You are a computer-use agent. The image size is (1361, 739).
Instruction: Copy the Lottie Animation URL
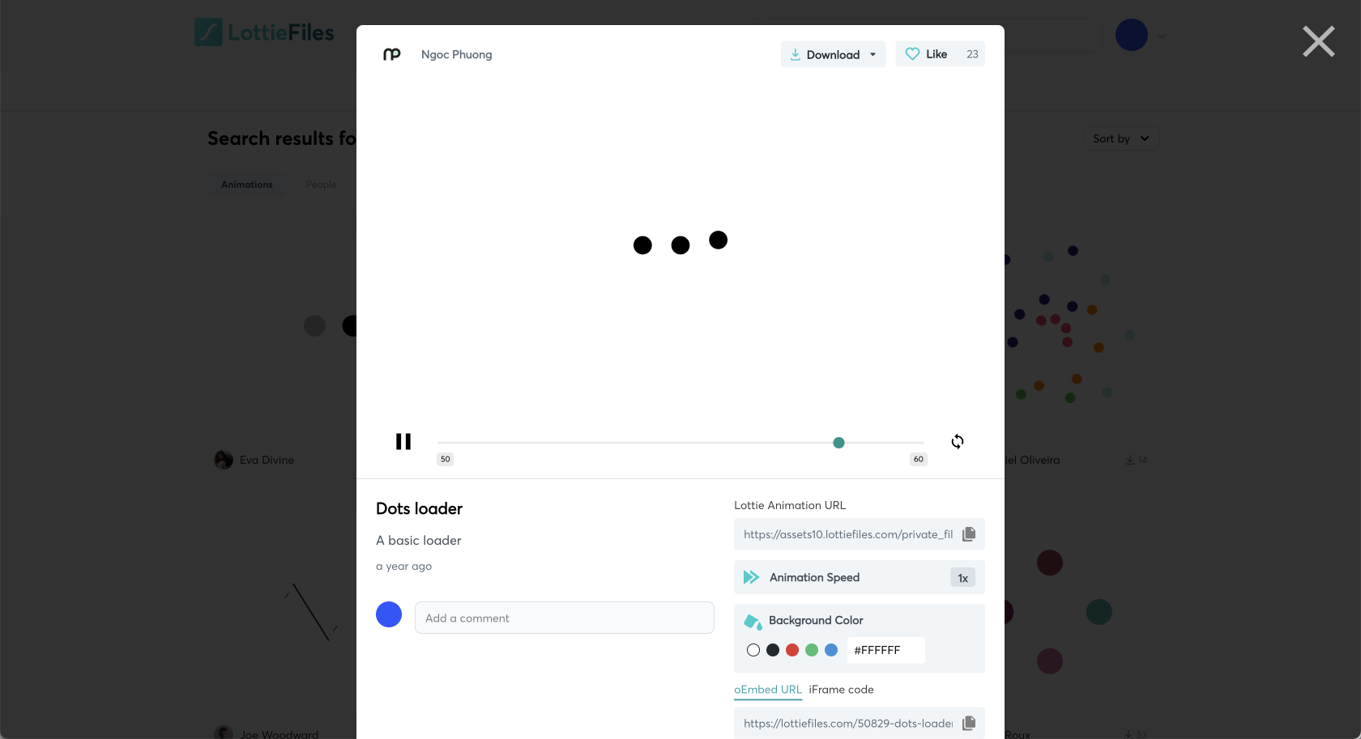click(969, 534)
